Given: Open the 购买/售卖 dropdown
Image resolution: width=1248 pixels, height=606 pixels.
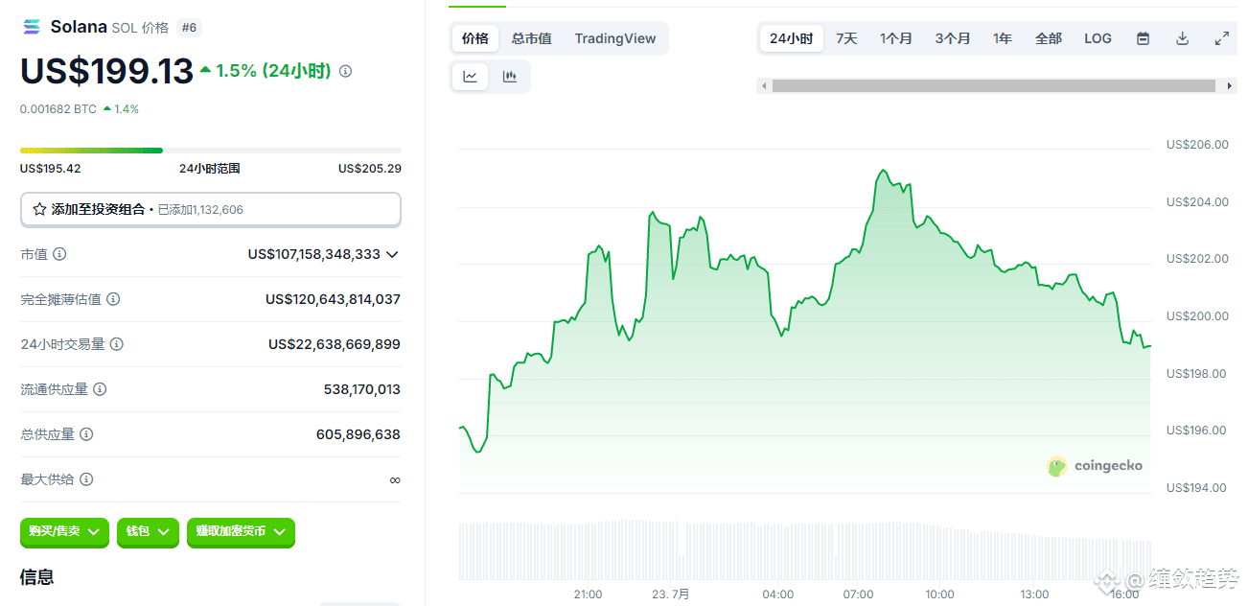Looking at the screenshot, I should 64,531.
